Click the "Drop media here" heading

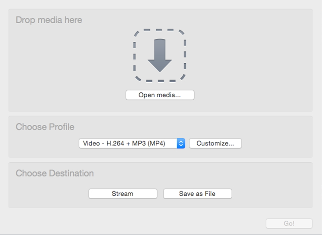[49, 20]
